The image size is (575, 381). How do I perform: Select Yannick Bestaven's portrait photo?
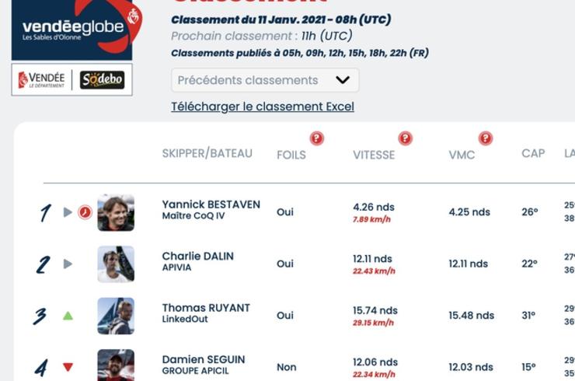click(116, 212)
